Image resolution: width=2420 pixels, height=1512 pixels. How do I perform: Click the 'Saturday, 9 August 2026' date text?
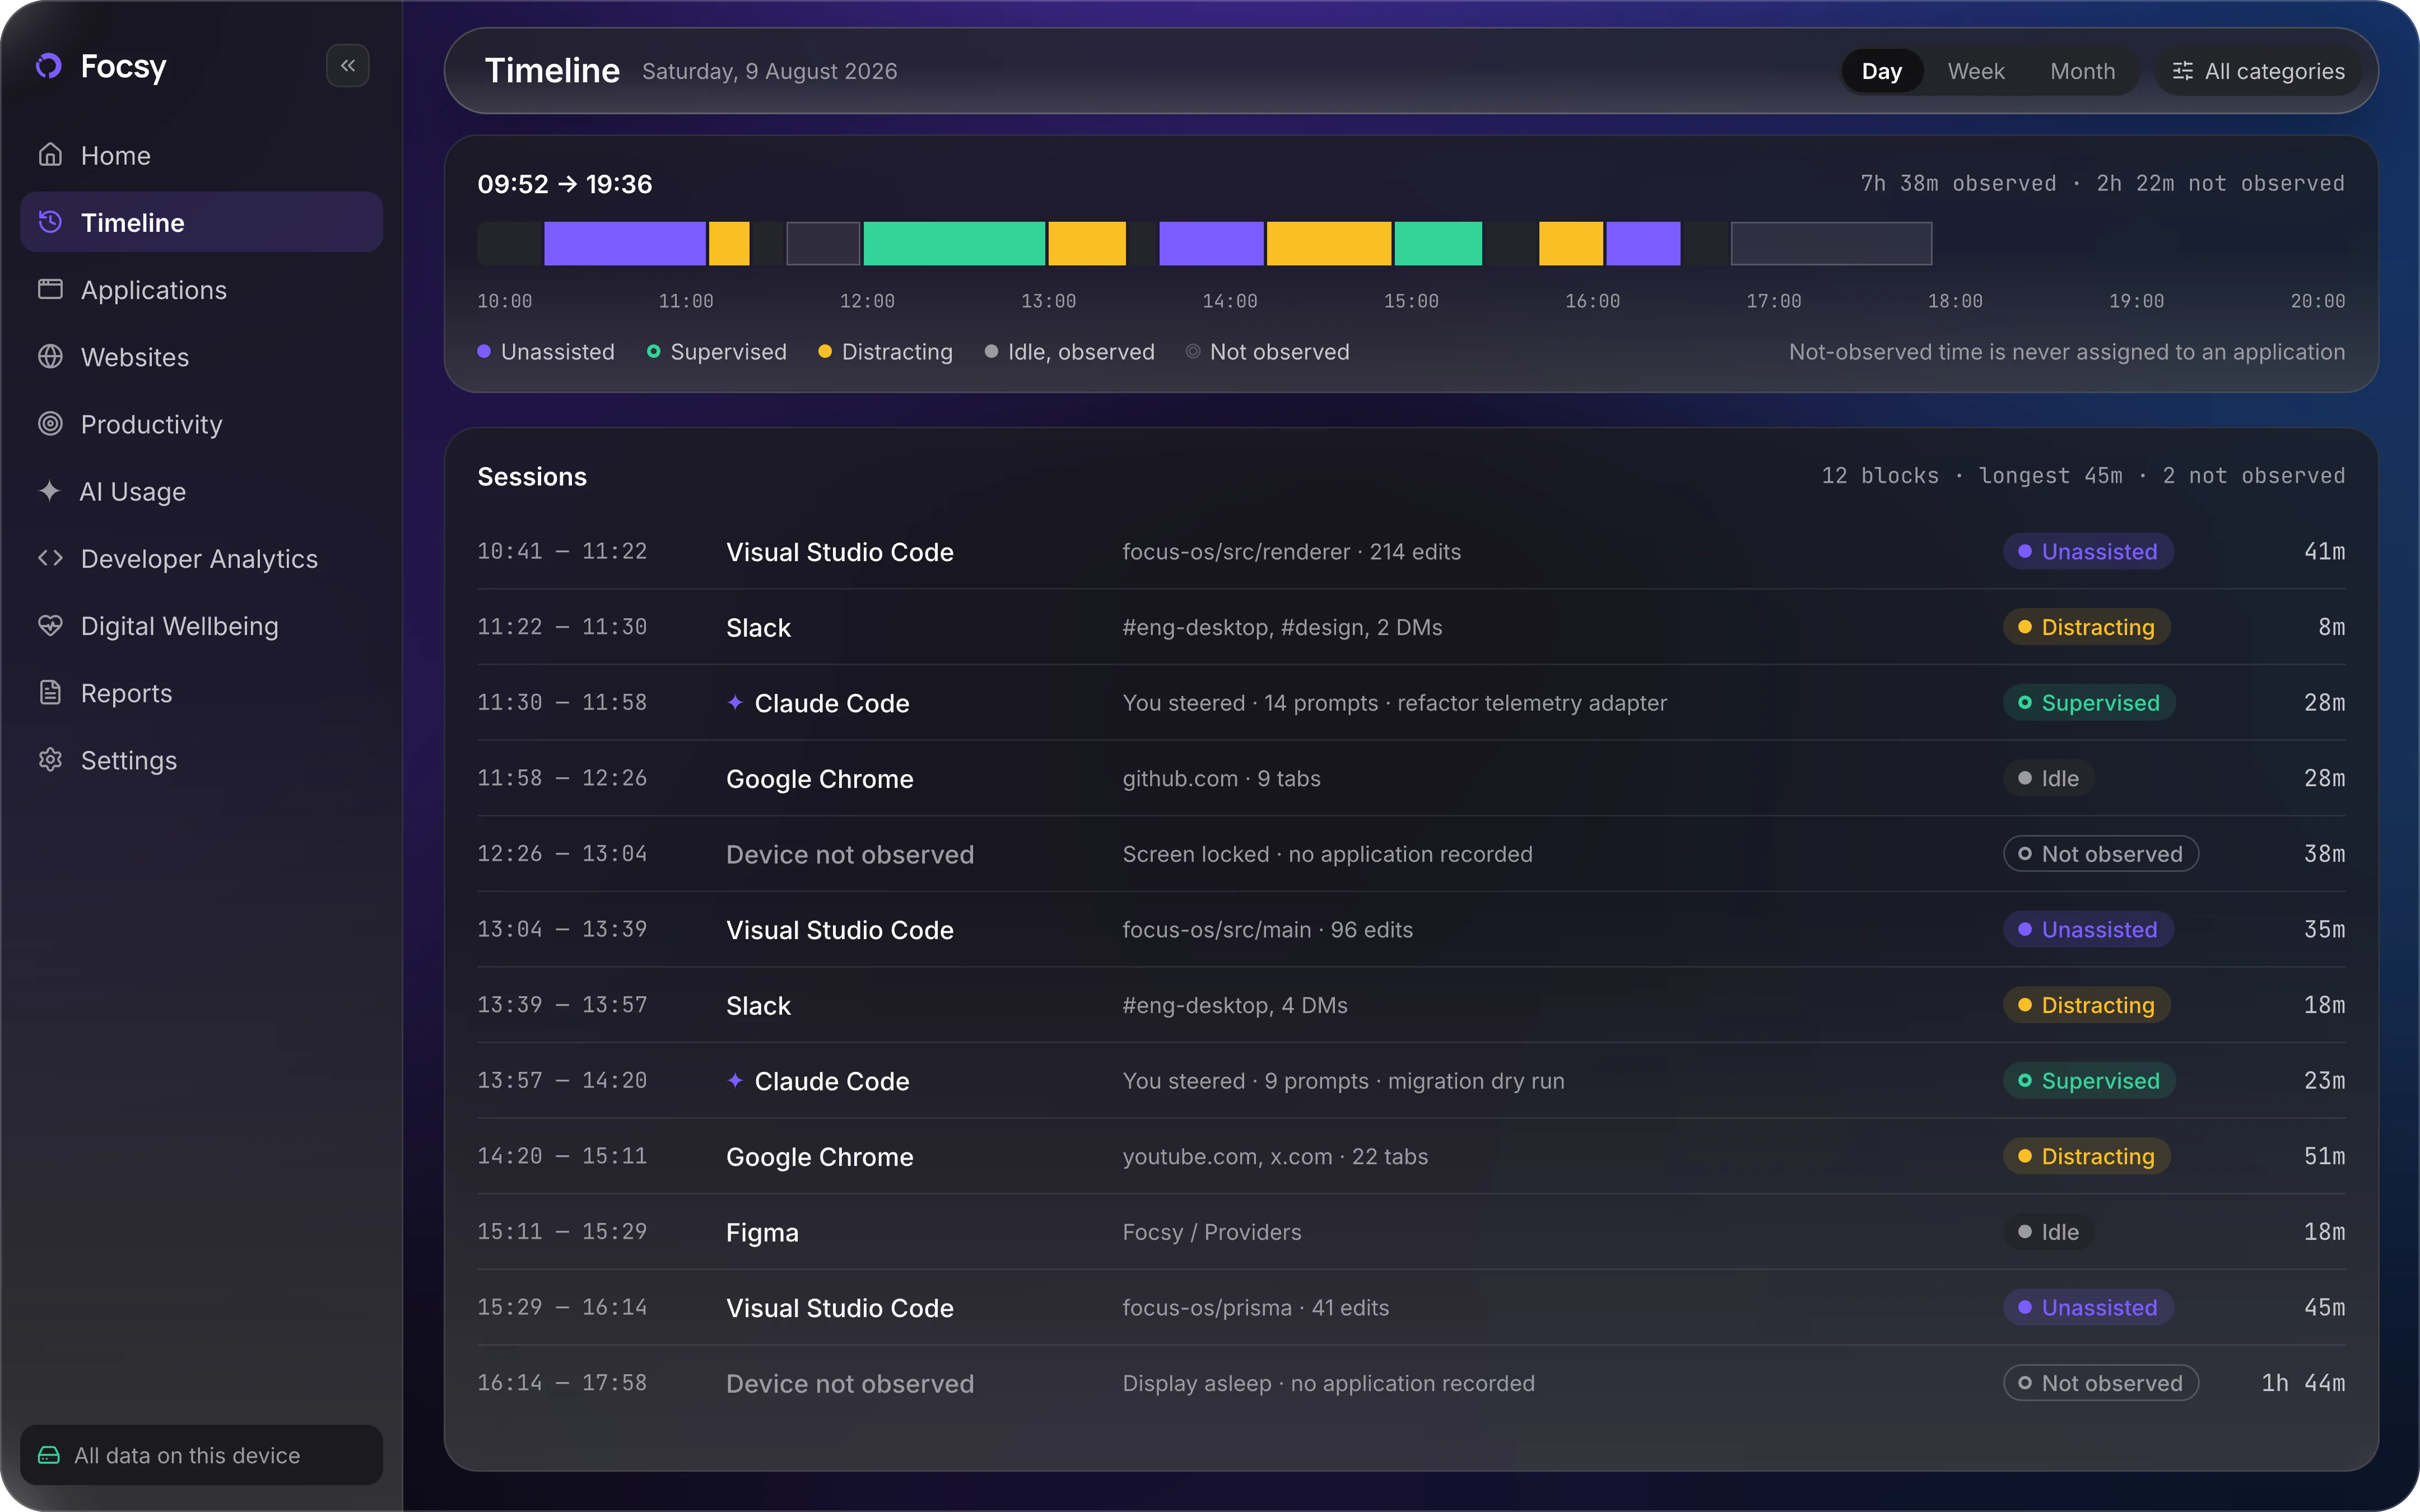point(770,72)
